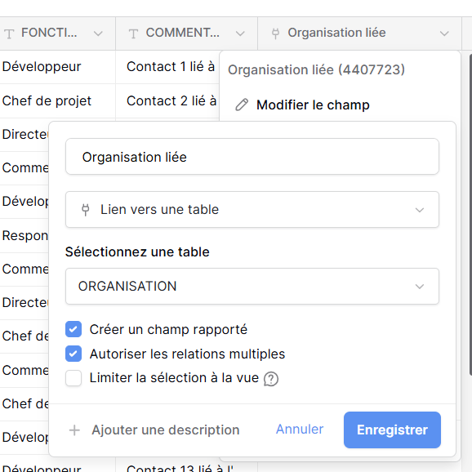Click Ajouter une description
This screenshot has height=472, width=472.
pos(166,430)
